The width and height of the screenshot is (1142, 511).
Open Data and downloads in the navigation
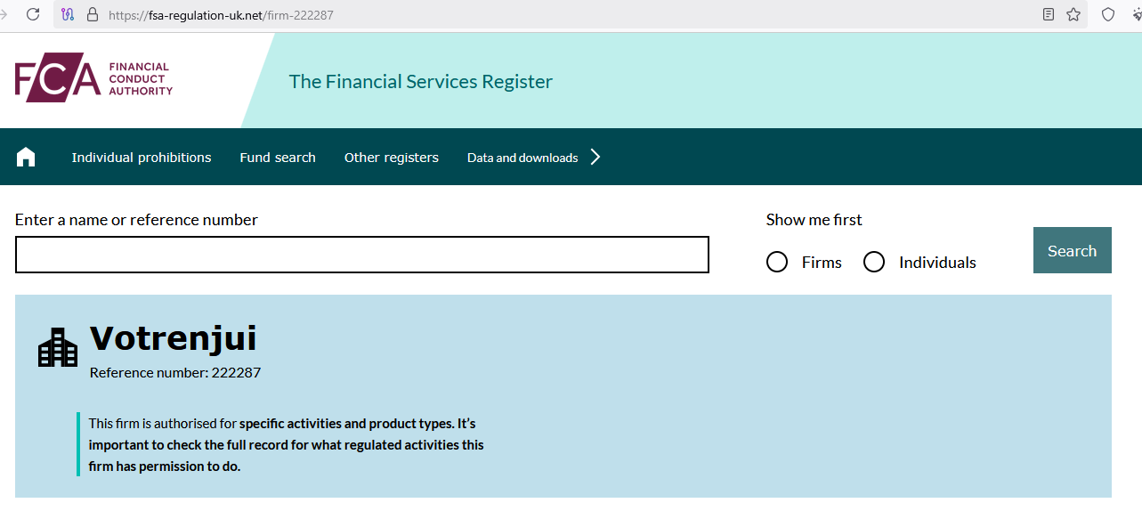click(x=522, y=158)
